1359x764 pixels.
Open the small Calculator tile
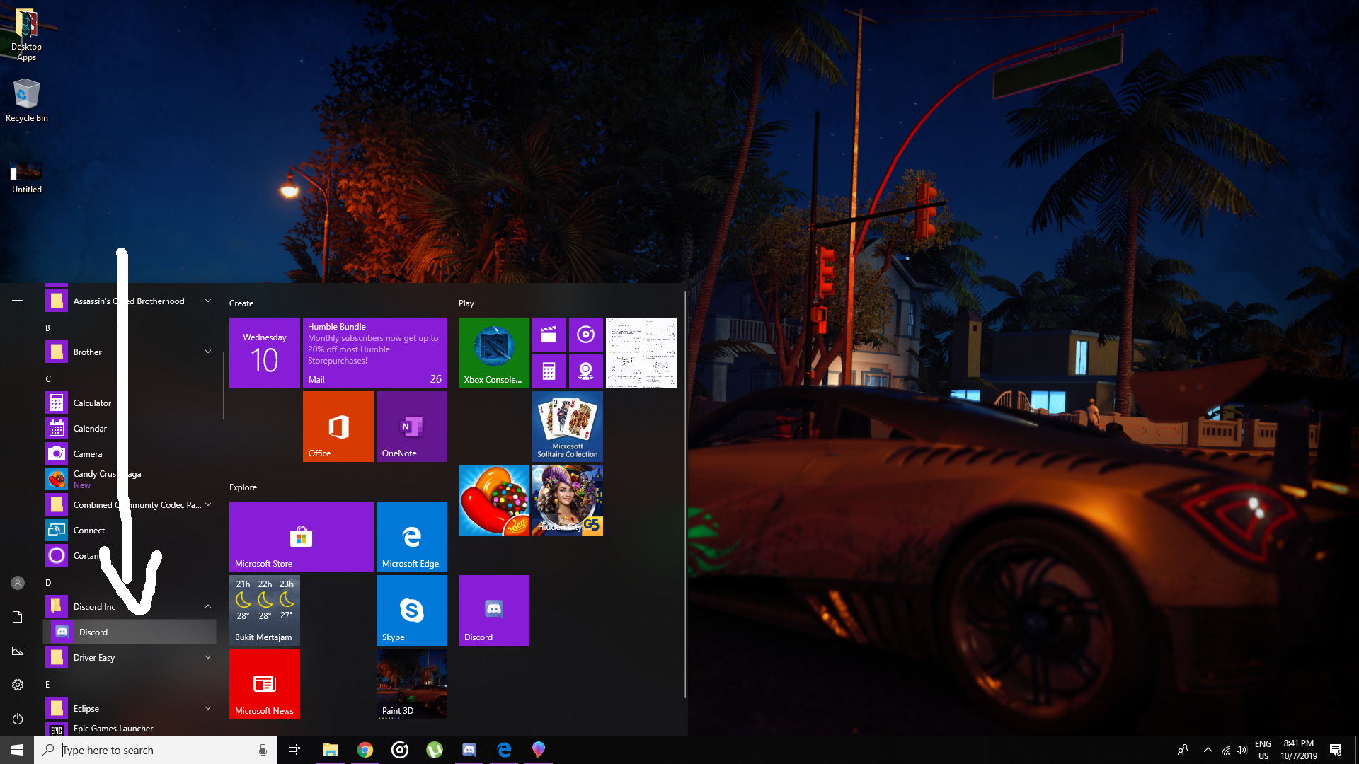coord(549,371)
